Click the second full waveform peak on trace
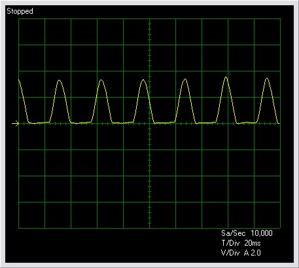This screenshot has width=299, height=268. pos(101,80)
